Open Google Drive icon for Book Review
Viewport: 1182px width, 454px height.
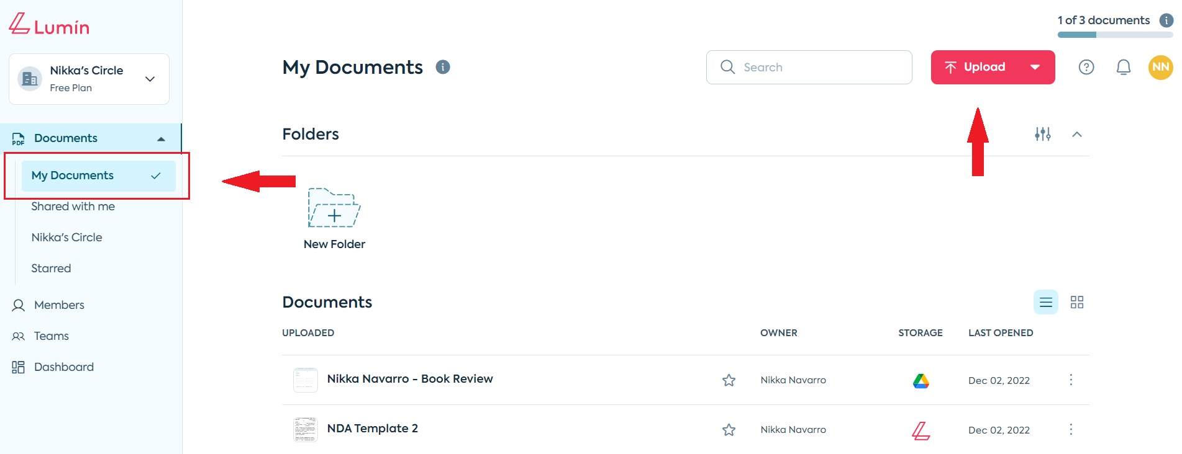click(921, 380)
